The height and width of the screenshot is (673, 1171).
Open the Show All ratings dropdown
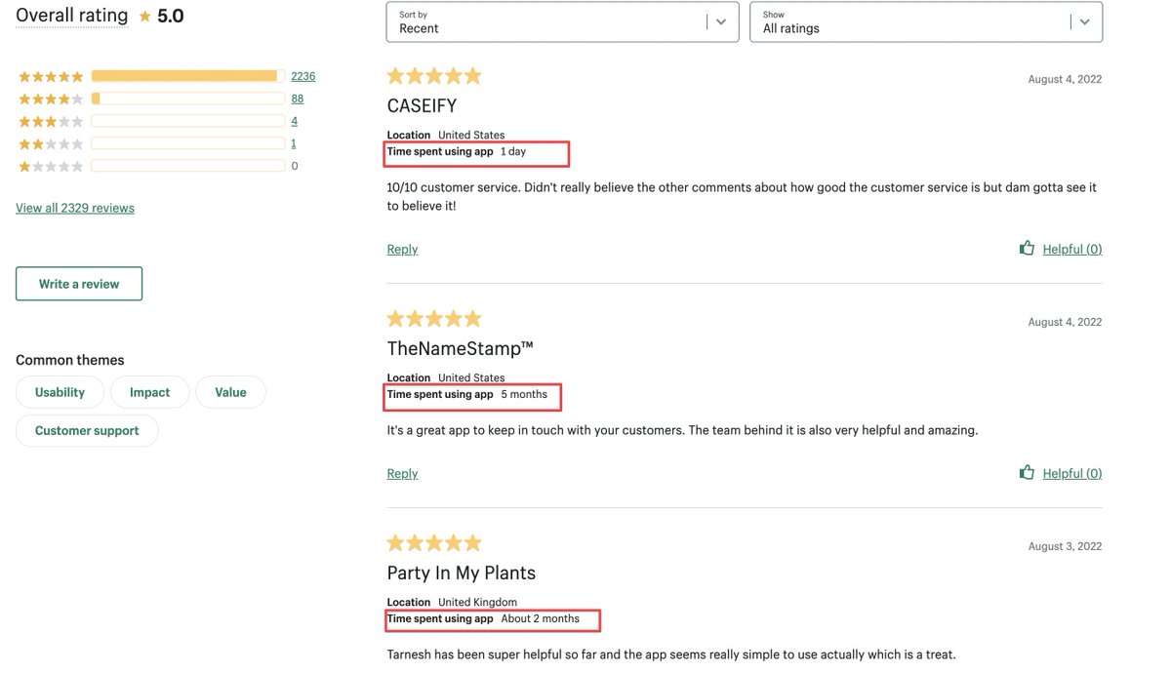pos(926,21)
